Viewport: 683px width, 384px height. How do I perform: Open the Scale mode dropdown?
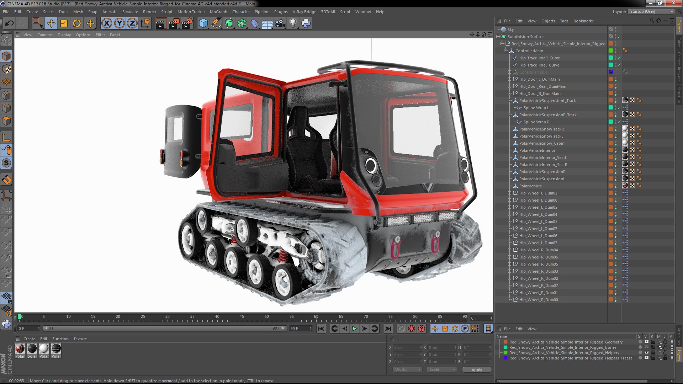point(442,369)
